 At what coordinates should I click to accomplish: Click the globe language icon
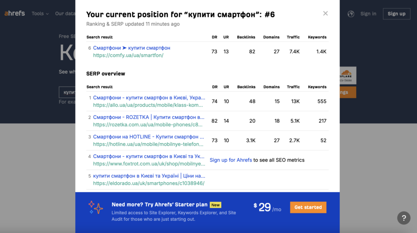(351, 14)
